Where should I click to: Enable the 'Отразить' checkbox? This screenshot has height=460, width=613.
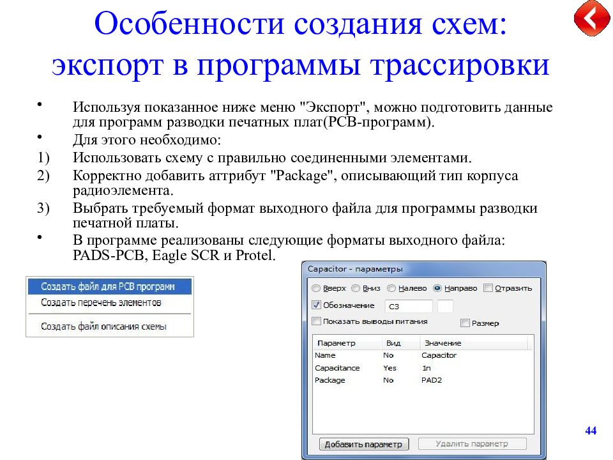tap(488, 288)
